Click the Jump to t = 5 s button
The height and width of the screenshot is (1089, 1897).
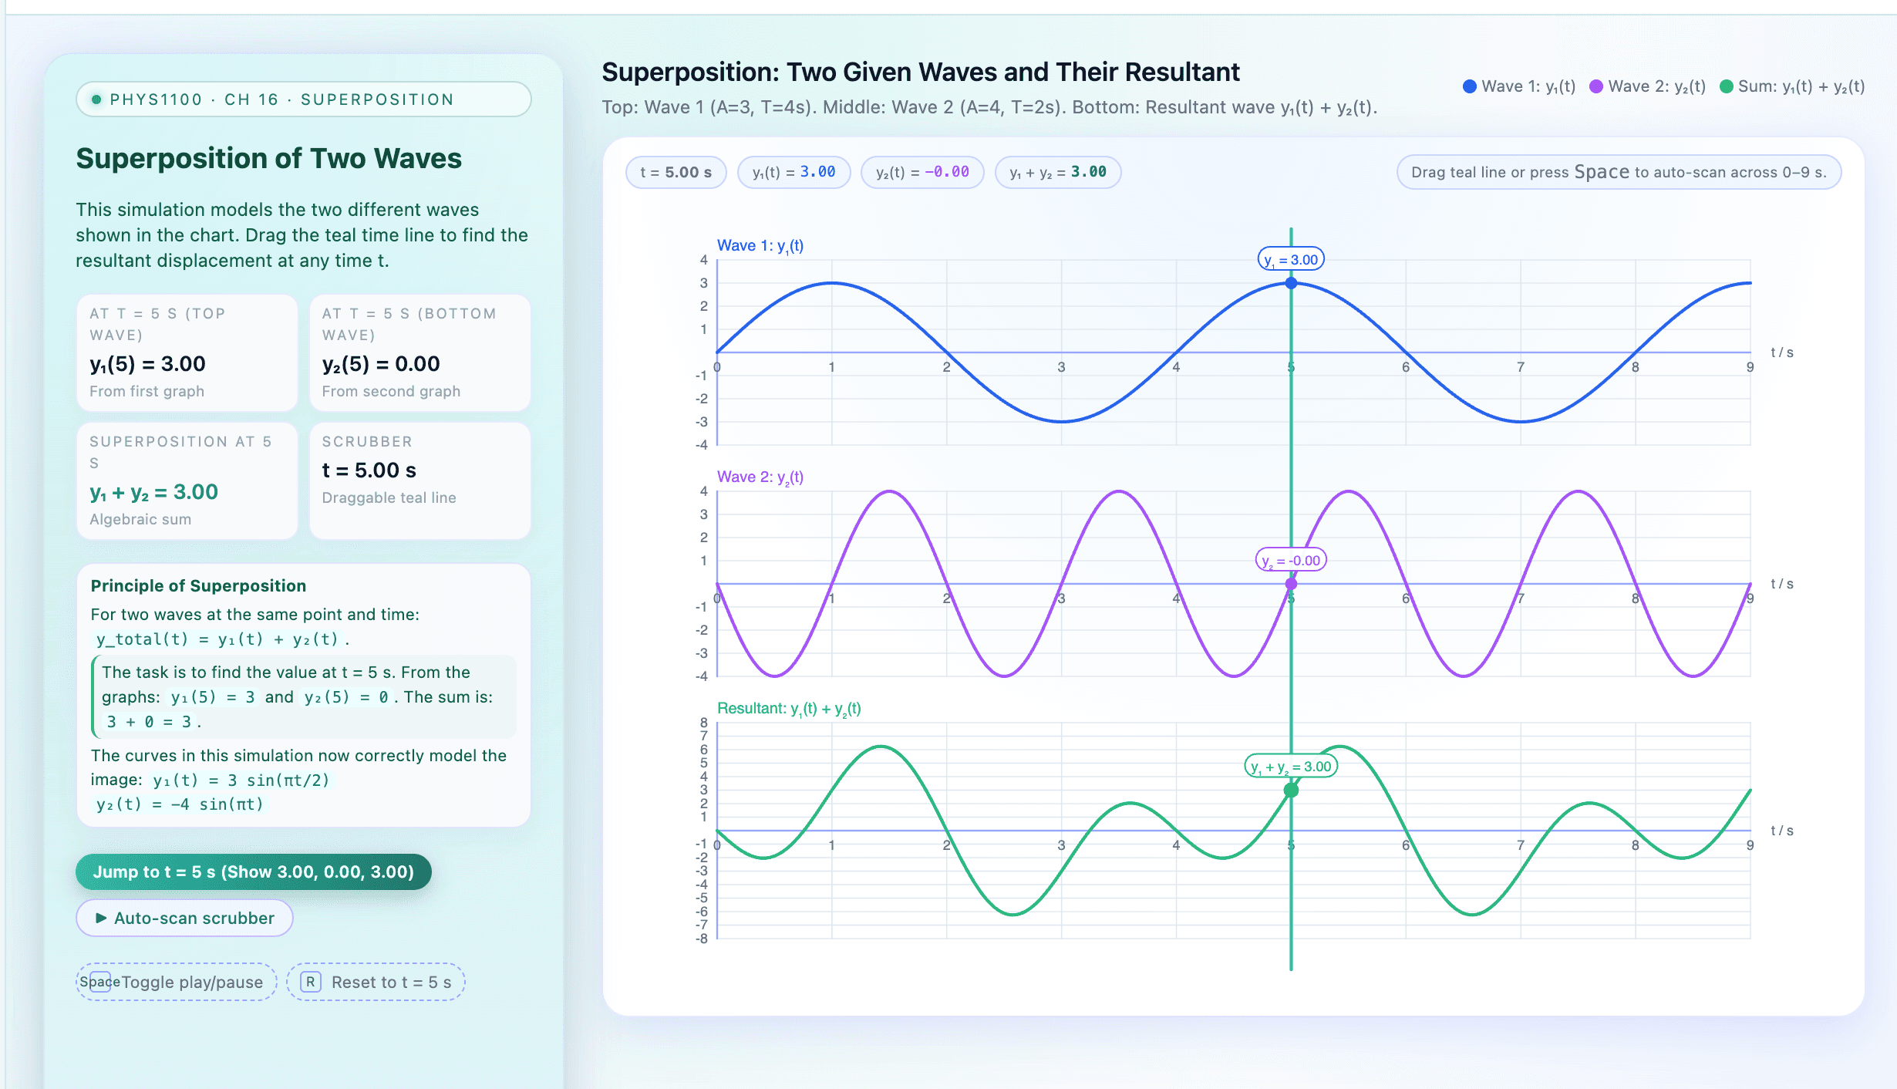[253, 872]
